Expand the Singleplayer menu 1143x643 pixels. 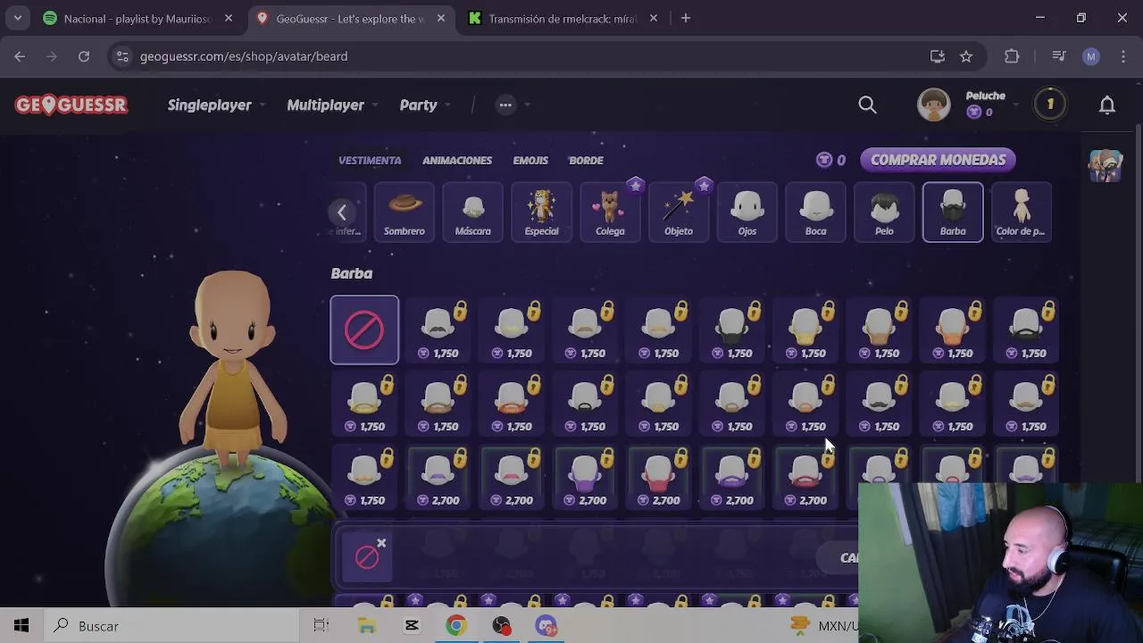pos(217,105)
